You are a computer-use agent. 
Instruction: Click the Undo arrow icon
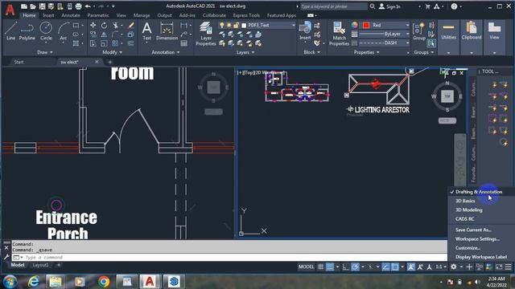coord(88,6)
